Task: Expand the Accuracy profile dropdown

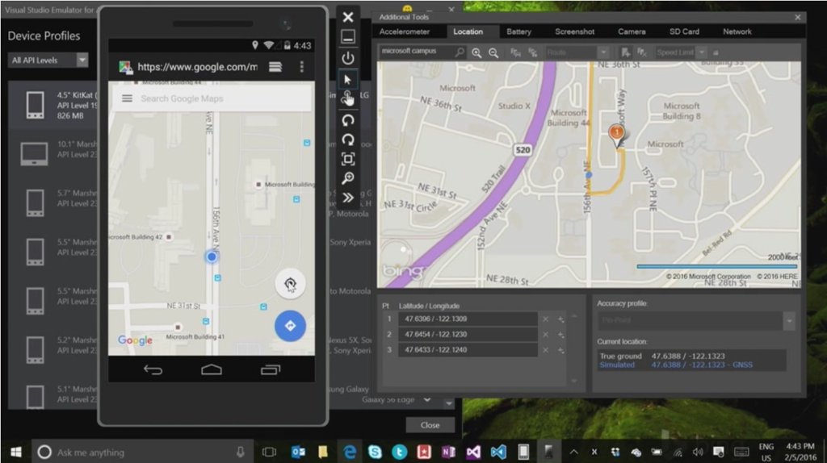Action: tap(789, 320)
